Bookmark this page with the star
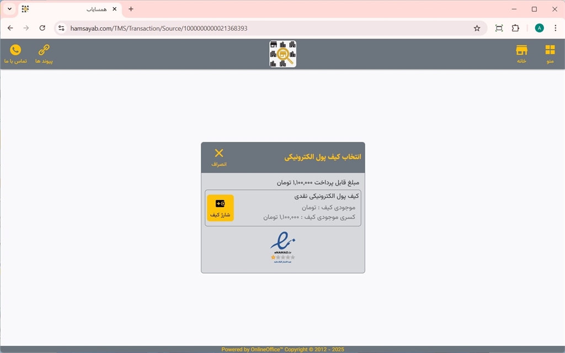Screen dimensions: 565x353 [x=477, y=28]
